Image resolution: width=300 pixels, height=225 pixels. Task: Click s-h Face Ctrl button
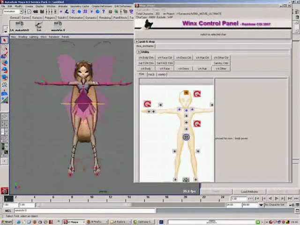coord(165,58)
